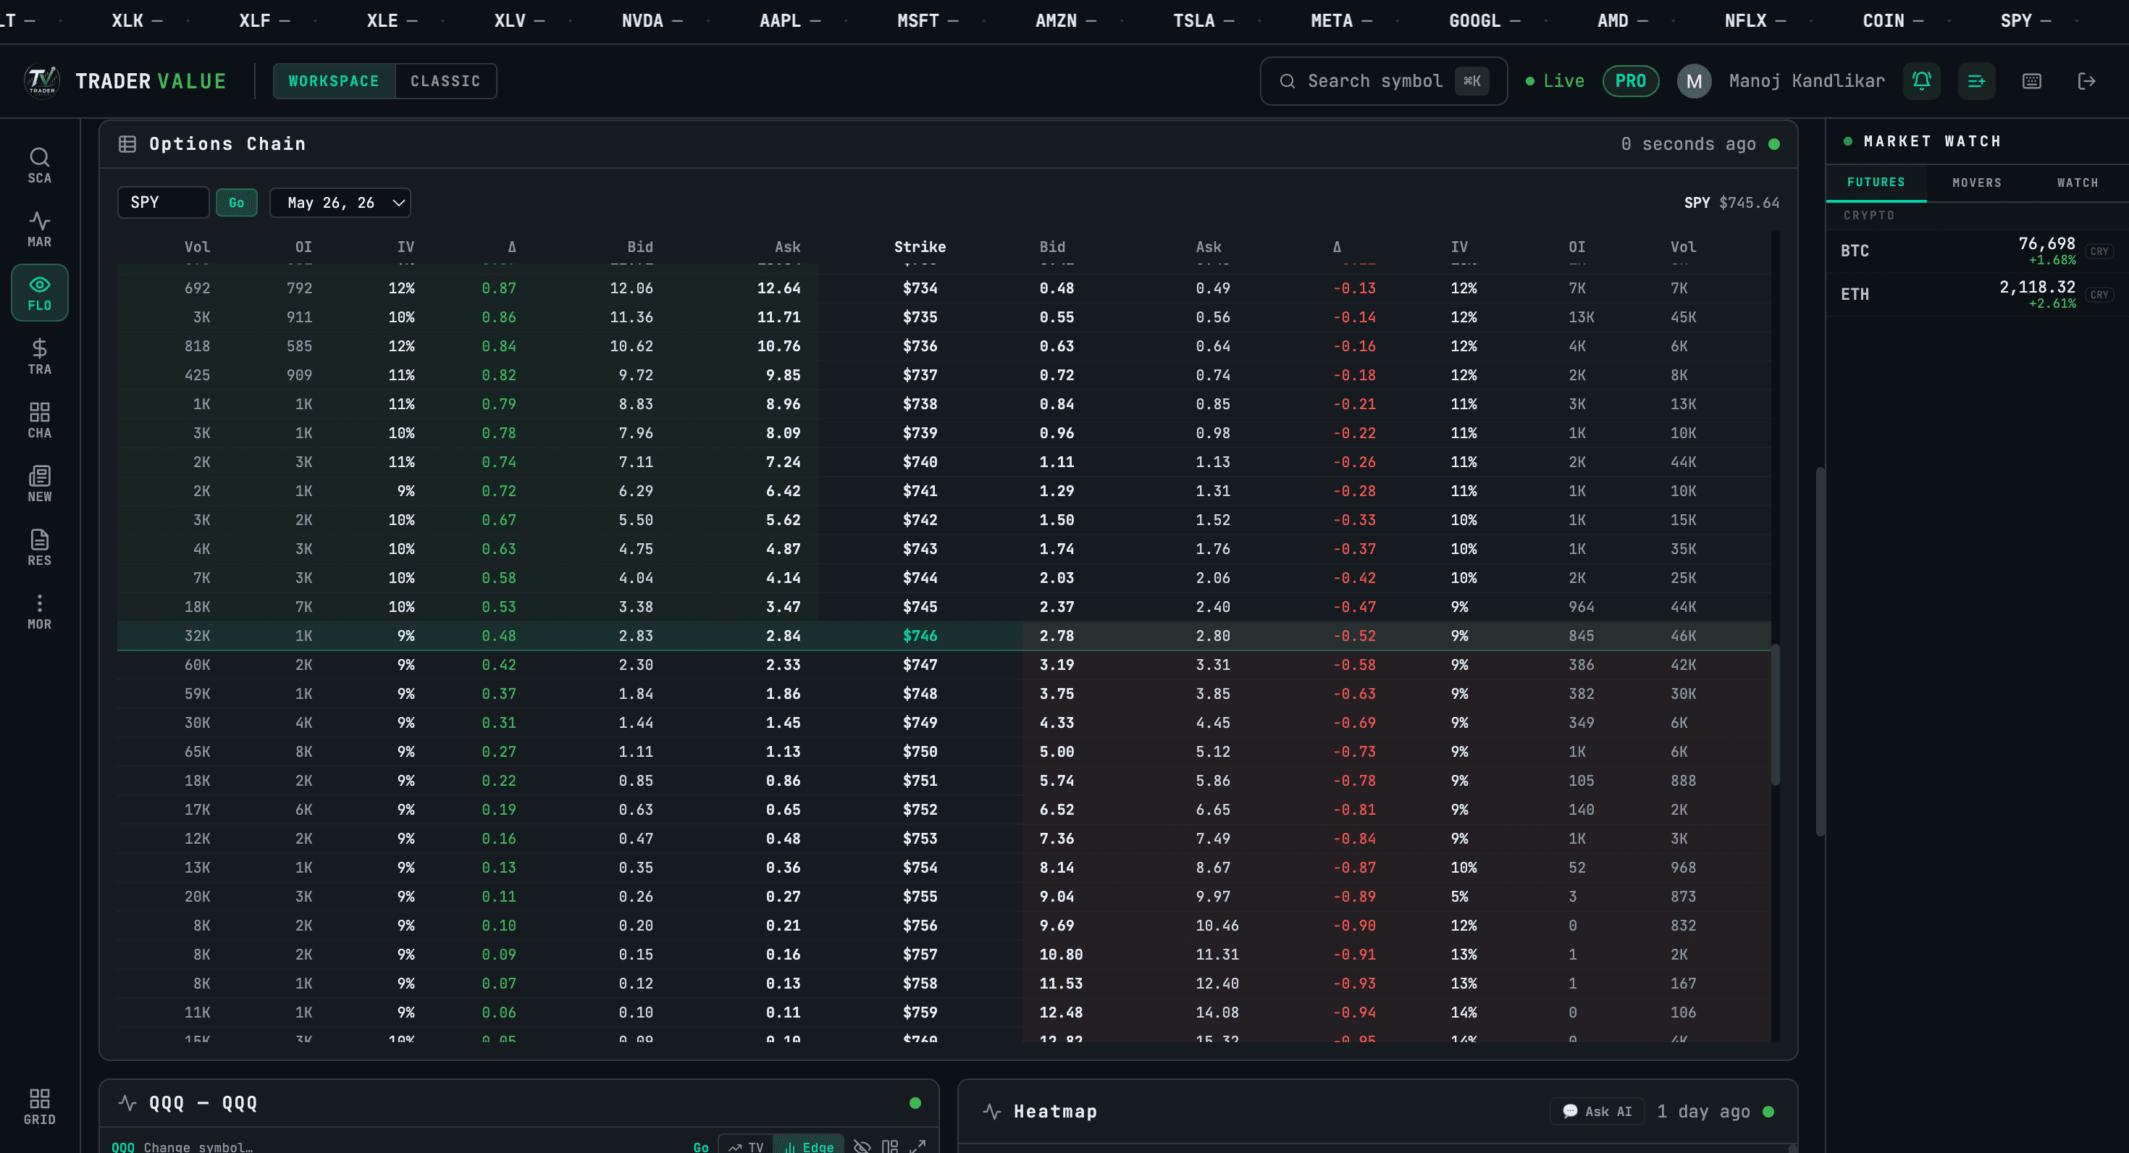Click the put delta -0.52 at $746
The height and width of the screenshot is (1153, 2129).
coord(1355,636)
